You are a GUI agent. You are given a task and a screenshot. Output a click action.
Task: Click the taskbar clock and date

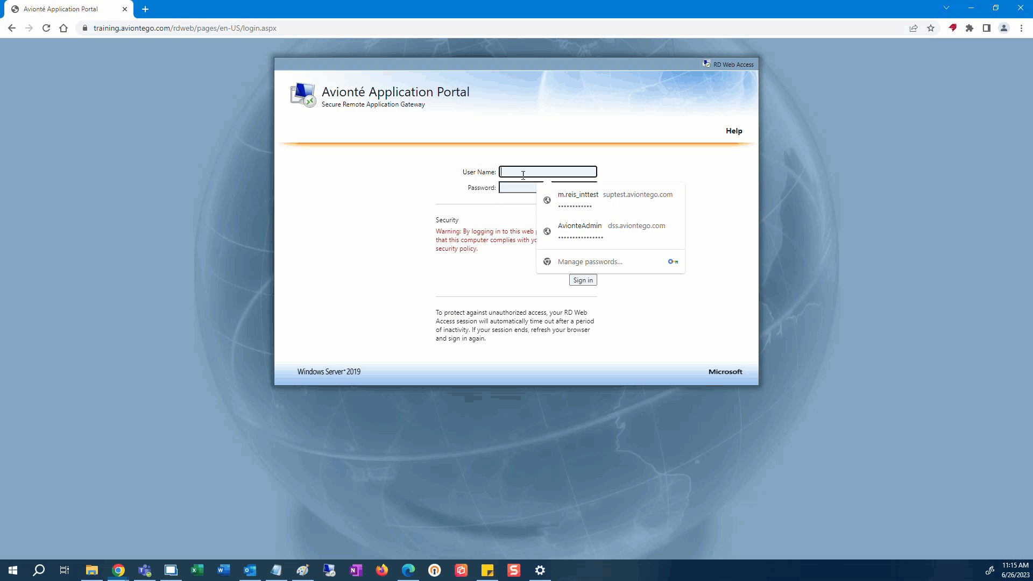coord(1015,570)
